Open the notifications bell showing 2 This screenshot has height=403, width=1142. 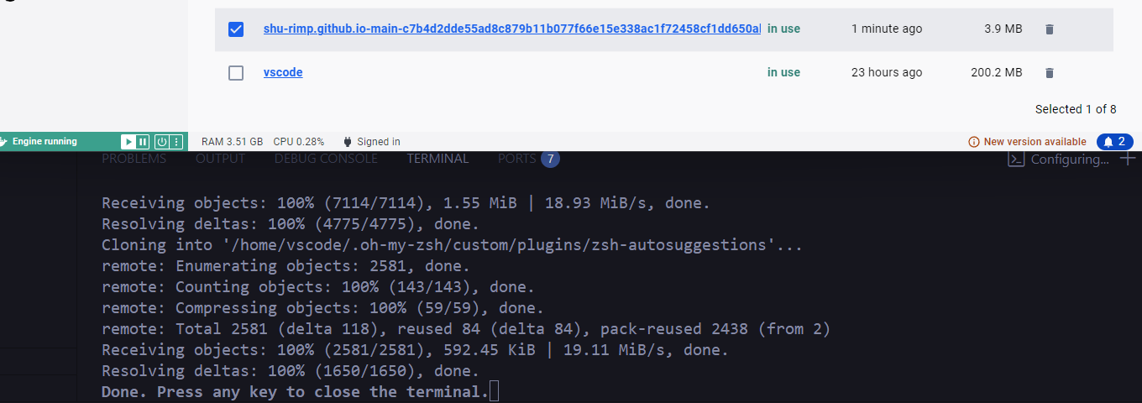(x=1115, y=142)
